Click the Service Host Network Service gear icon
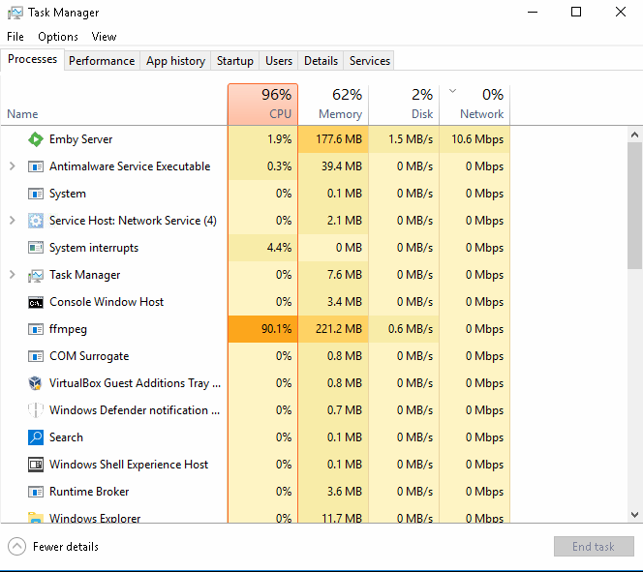This screenshot has height=572, width=643. click(x=36, y=221)
